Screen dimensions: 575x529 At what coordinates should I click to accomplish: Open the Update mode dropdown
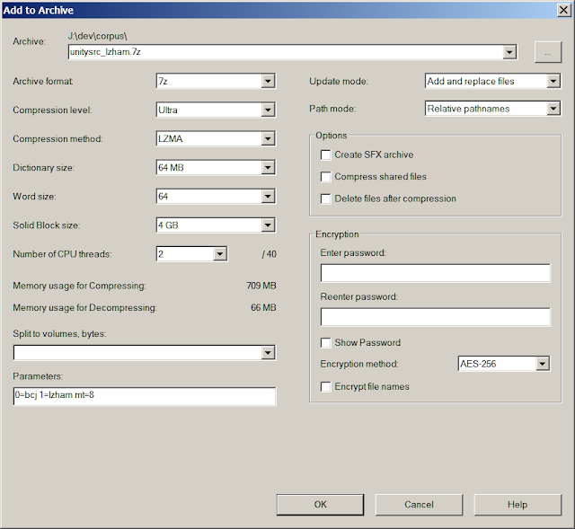point(553,81)
